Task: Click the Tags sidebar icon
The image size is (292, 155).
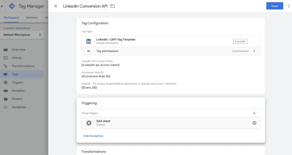Action: click(x=6, y=74)
